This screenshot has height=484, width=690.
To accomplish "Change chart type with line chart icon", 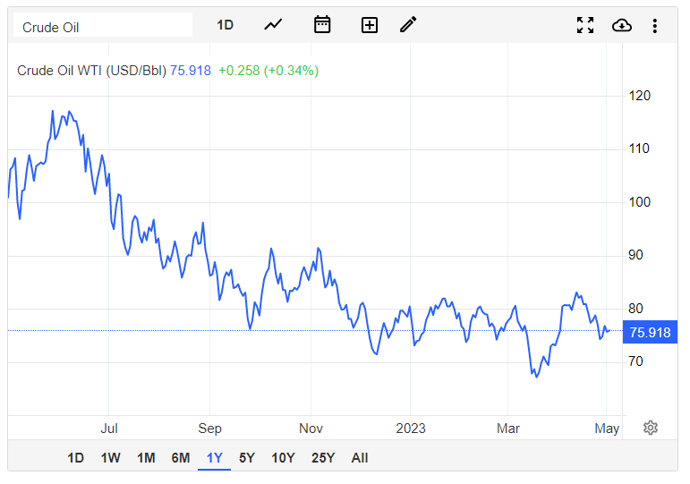I will click(273, 25).
